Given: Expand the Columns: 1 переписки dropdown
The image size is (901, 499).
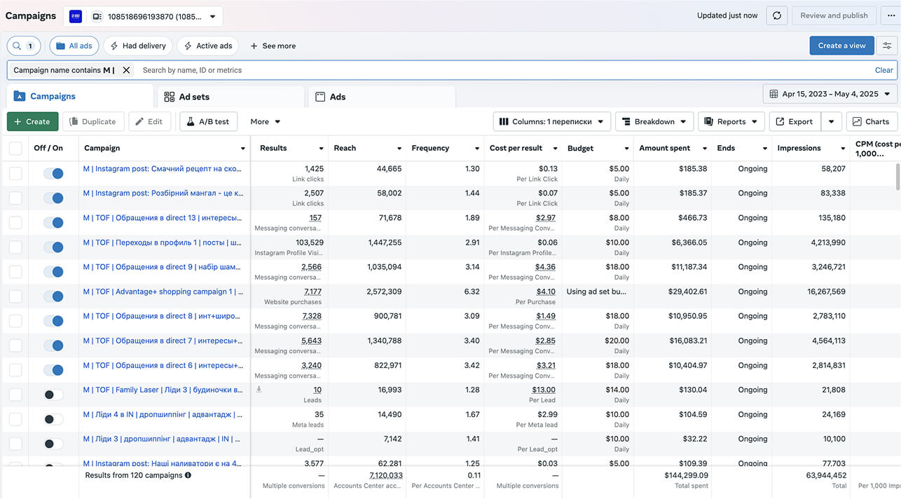Looking at the screenshot, I should click(552, 121).
